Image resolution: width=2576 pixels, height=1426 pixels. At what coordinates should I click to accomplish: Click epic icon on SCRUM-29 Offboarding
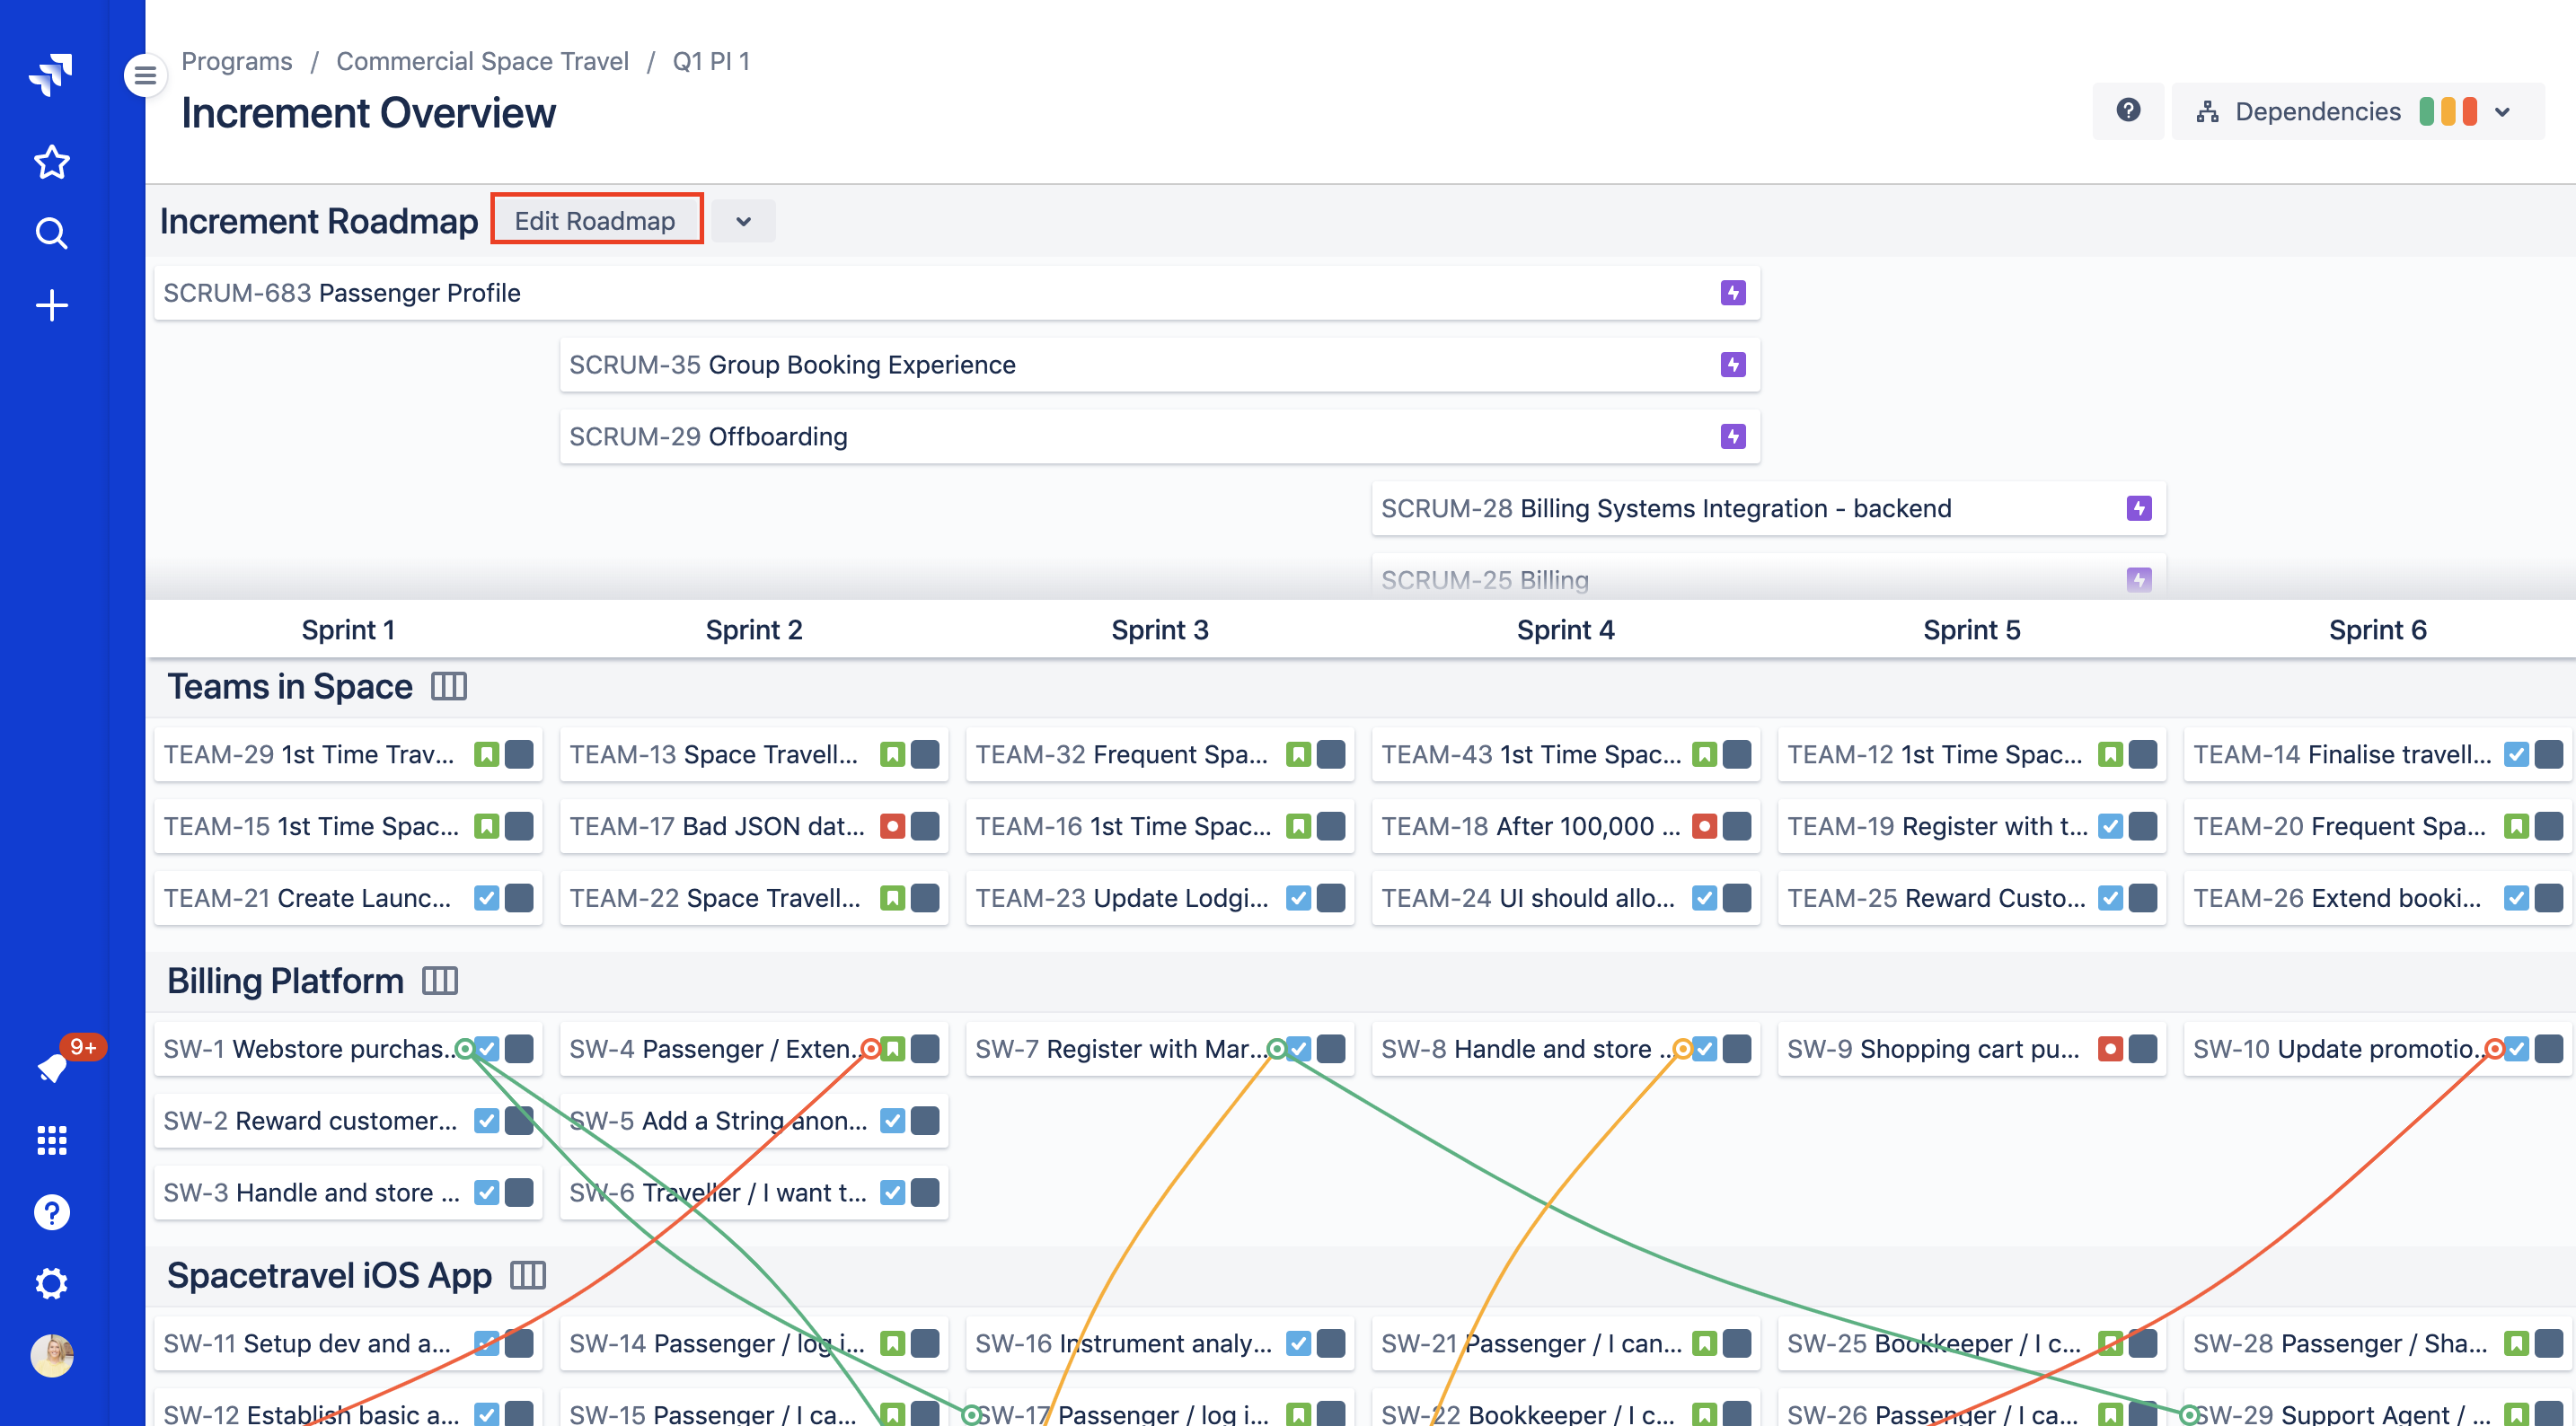click(1733, 437)
